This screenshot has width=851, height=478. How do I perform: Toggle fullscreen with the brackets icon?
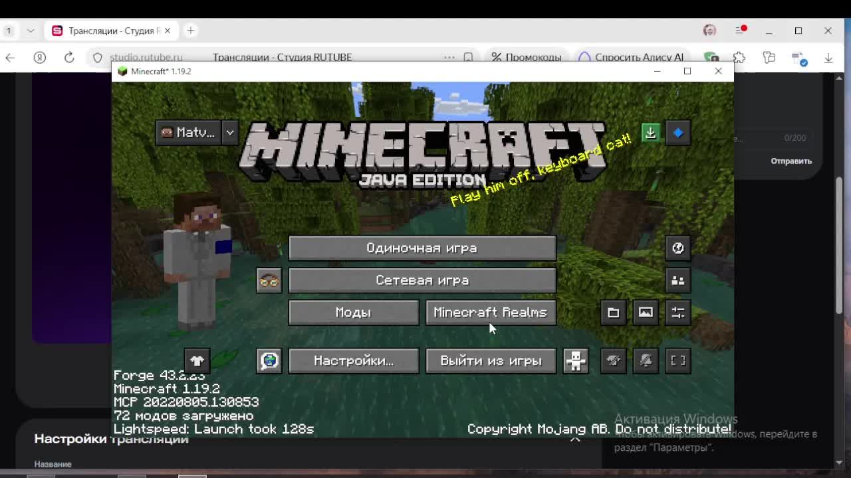pyautogui.click(x=678, y=360)
